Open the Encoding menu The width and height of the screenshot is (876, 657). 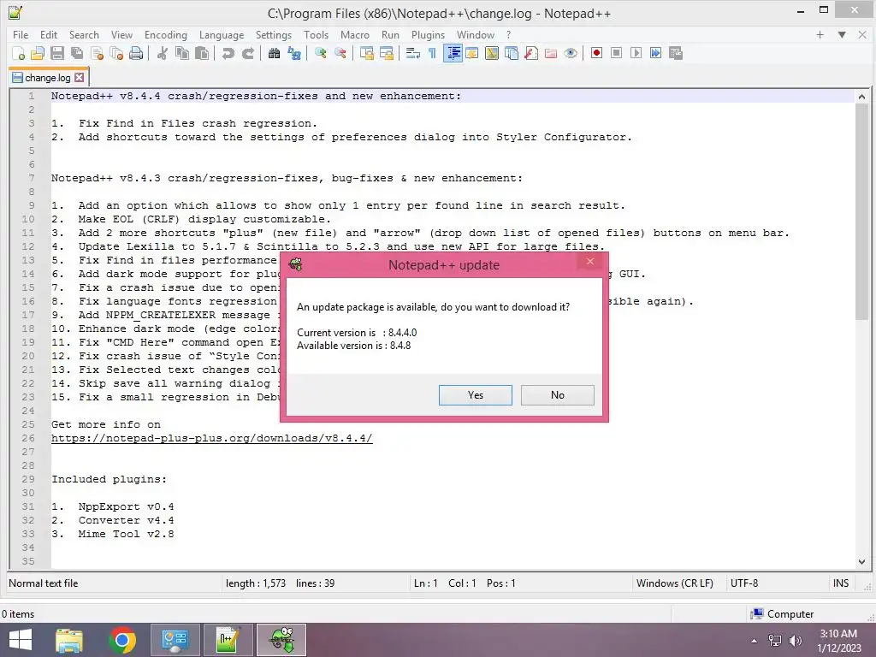click(x=166, y=34)
